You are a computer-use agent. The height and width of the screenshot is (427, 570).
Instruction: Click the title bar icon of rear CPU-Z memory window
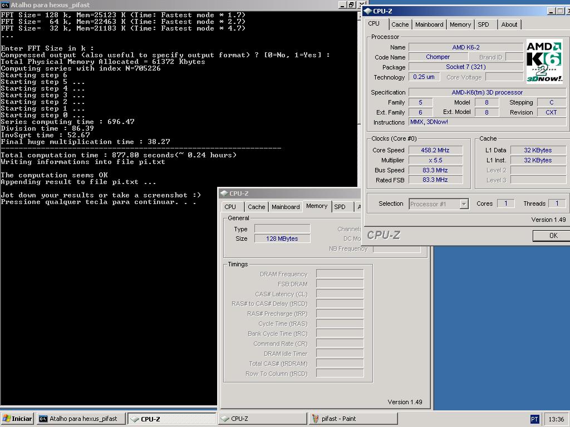(224, 193)
